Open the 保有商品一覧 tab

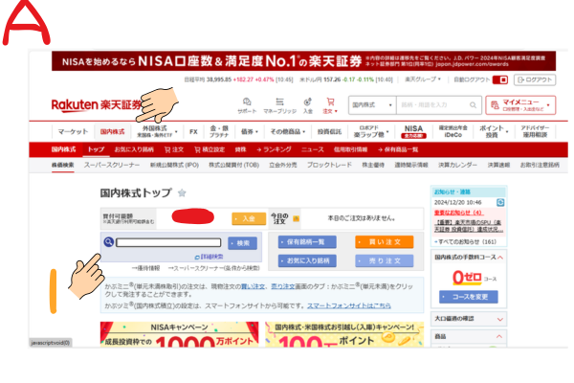398,149
